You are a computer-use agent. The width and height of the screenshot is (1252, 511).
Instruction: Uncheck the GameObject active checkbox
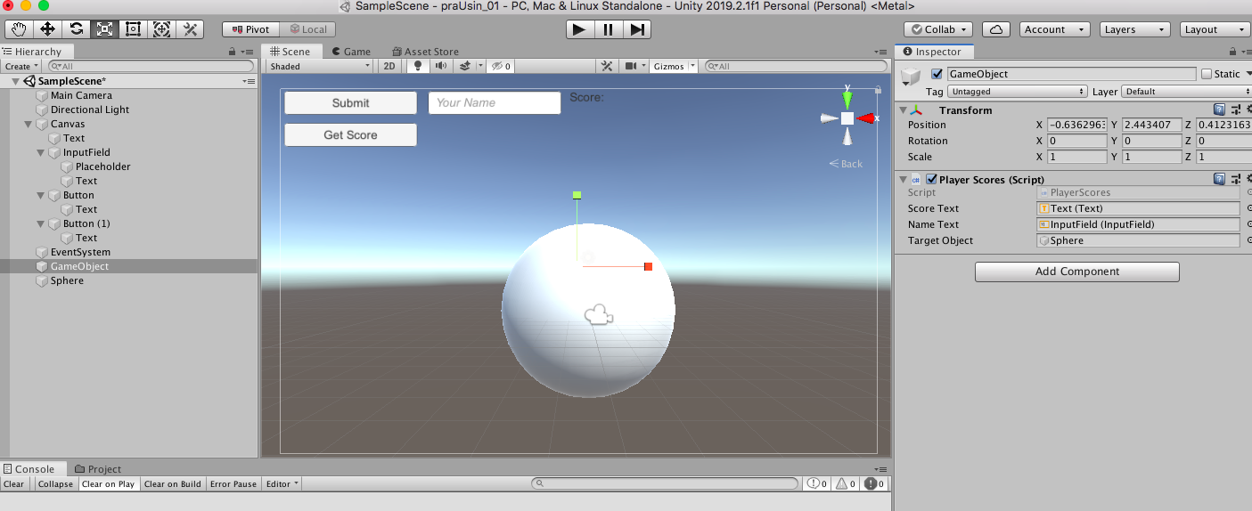pos(937,74)
